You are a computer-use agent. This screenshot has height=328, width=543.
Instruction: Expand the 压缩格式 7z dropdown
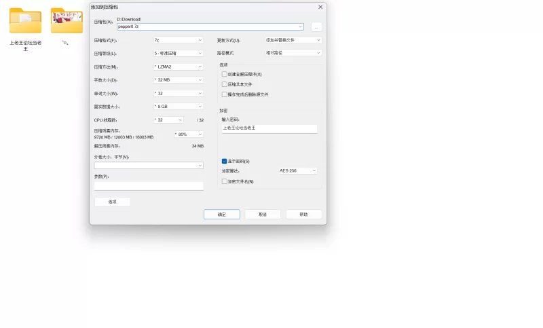(x=179, y=40)
